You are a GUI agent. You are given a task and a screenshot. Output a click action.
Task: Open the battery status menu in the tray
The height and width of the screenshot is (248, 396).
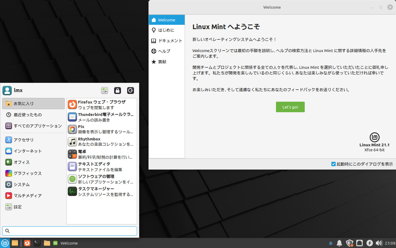click(x=370, y=243)
